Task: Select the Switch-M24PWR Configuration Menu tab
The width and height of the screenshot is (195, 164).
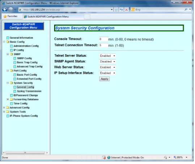Action: [x=54, y=17]
